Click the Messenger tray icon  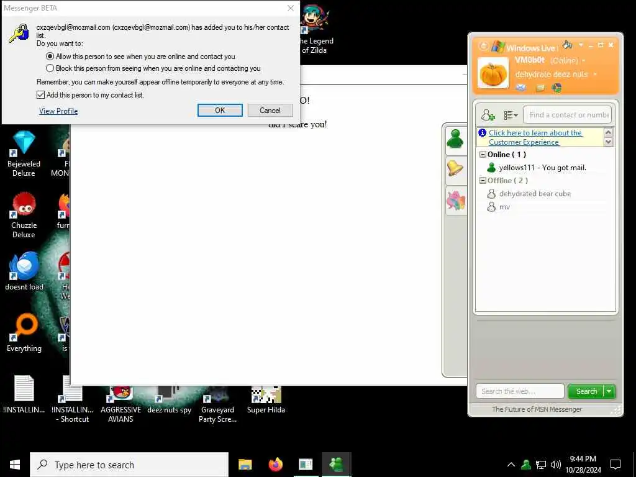pyautogui.click(x=526, y=465)
